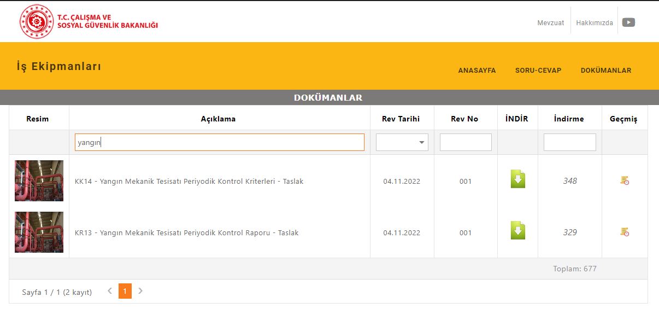
Task: Click revision number 001 in KK14 row
Action: point(466,181)
